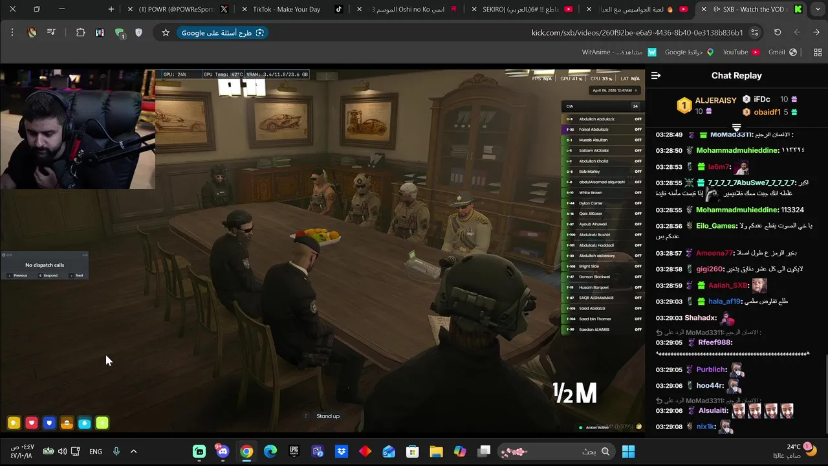
Task: Click the streamer webcam overlay in the video
Action: coord(78,129)
